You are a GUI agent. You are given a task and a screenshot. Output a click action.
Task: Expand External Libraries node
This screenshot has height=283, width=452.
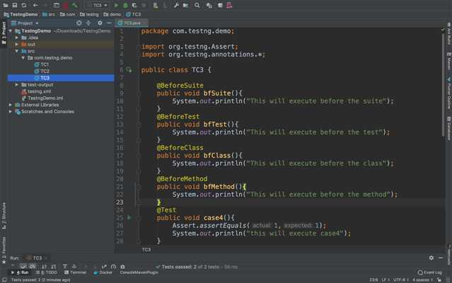(x=11, y=105)
